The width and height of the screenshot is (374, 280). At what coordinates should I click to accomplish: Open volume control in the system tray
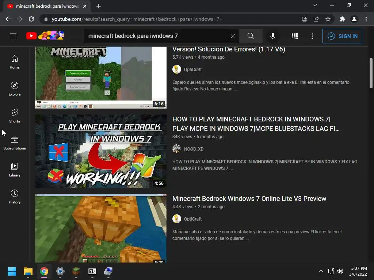(340, 271)
